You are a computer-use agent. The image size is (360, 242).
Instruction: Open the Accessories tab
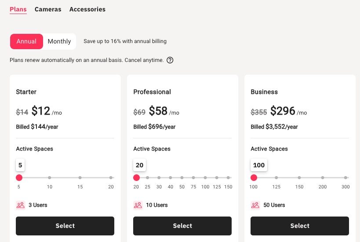(87, 9)
